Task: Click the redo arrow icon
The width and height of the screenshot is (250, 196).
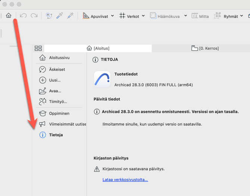Action: (x=34, y=16)
